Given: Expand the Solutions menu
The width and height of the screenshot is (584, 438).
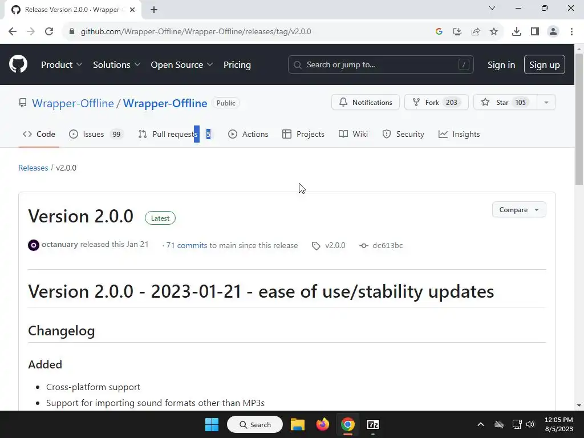Looking at the screenshot, I should click(x=116, y=65).
